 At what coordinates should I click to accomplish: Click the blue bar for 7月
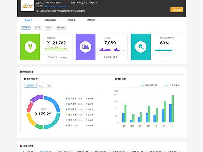(171, 113)
